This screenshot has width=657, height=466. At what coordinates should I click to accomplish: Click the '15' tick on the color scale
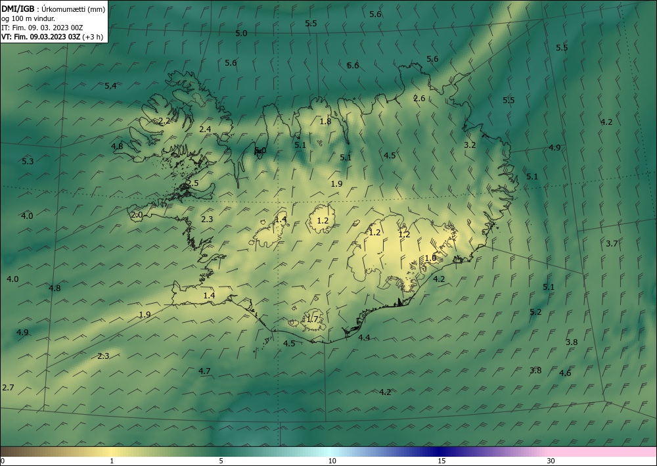click(442, 461)
